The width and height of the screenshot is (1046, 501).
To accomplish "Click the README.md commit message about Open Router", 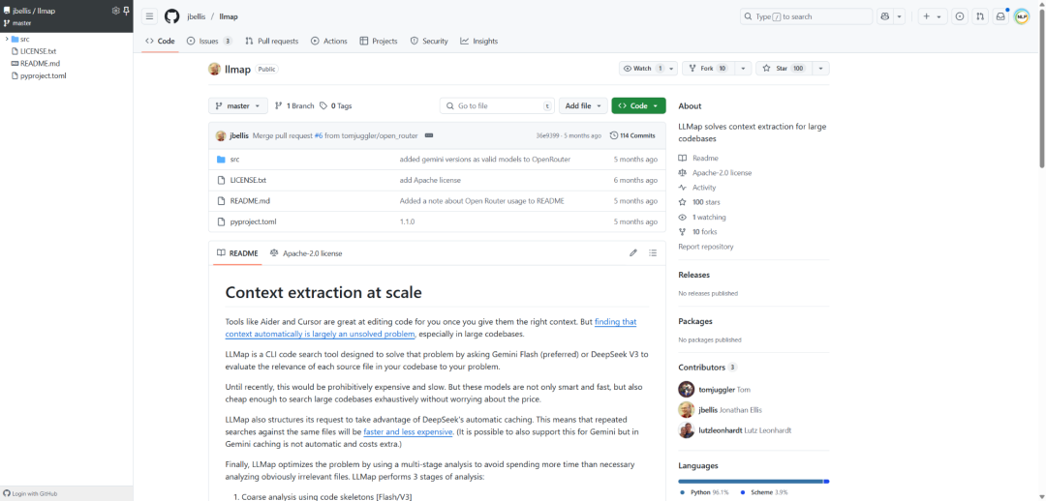I will coord(482,201).
